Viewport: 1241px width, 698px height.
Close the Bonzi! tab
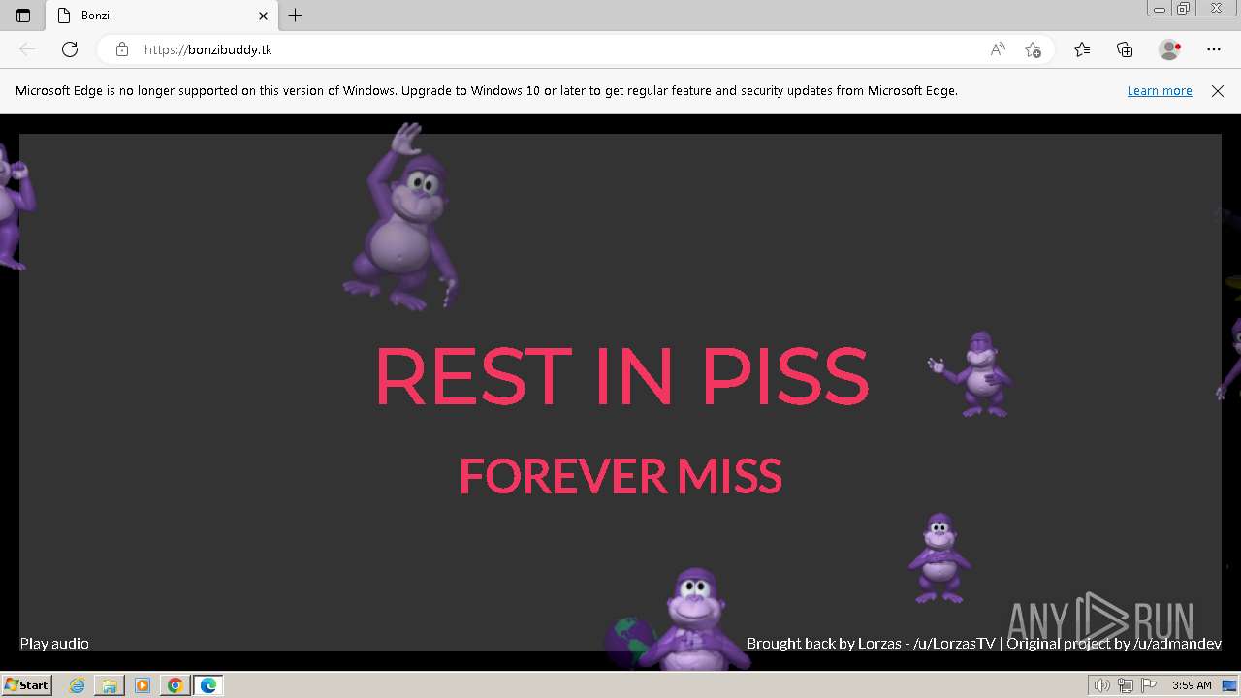pyautogui.click(x=263, y=16)
